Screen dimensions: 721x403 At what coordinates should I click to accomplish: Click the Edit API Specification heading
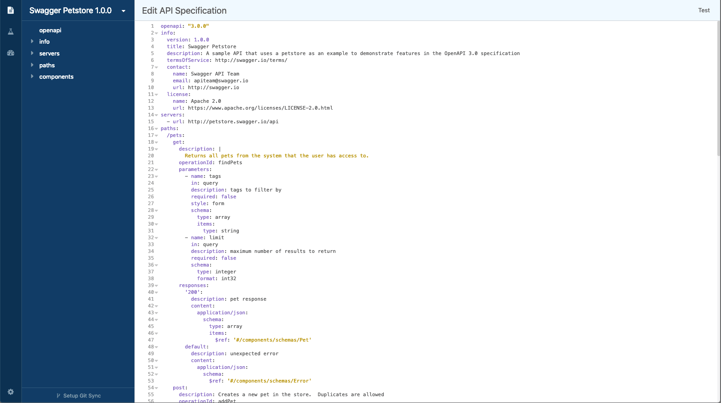[x=184, y=10]
